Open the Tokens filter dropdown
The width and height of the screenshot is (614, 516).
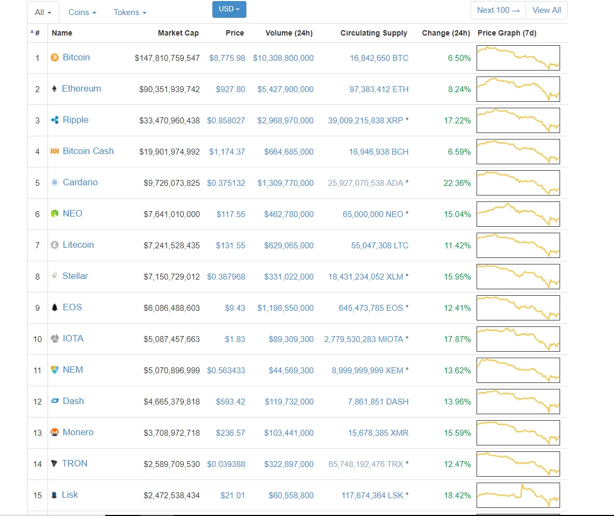[130, 12]
